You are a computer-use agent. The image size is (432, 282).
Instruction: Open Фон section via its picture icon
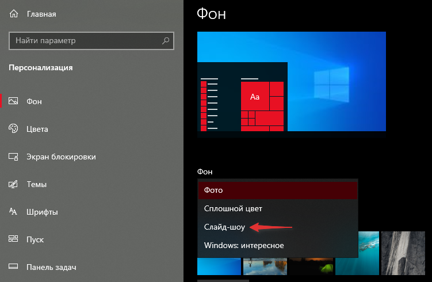tap(13, 101)
